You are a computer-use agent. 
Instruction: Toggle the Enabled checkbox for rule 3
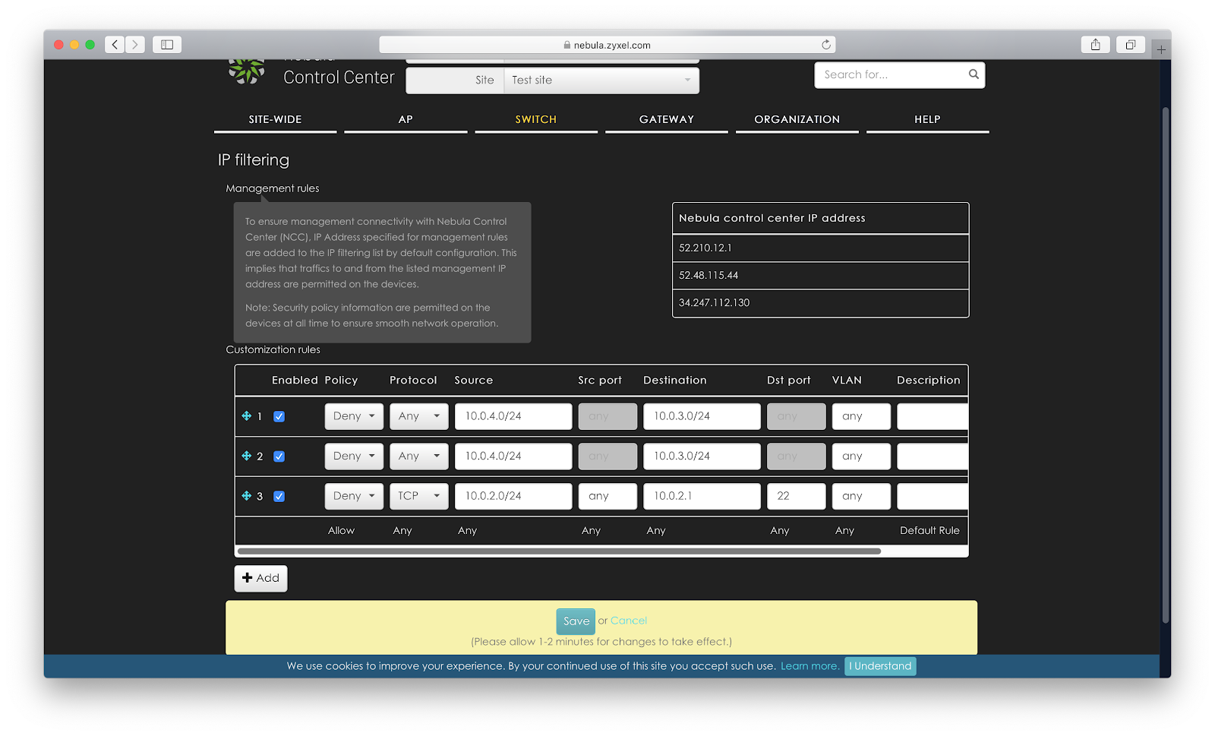[x=279, y=497]
